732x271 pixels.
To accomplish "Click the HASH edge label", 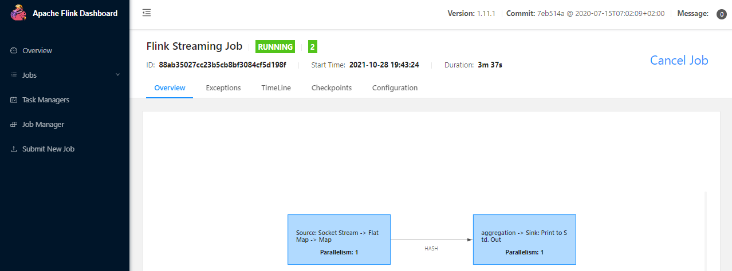I will coord(431,249).
